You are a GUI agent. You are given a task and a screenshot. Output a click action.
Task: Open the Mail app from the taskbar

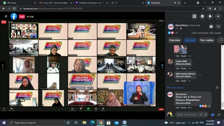point(117,122)
